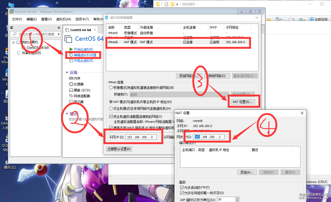Select CentOS 64-bit in library tree
This screenshot has width=331, height=202.
(38, 48)
